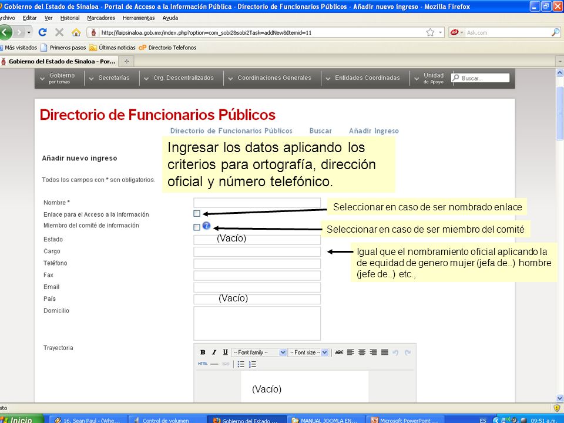Expand Gobierno por temas menu

click(x=59, y=78)
